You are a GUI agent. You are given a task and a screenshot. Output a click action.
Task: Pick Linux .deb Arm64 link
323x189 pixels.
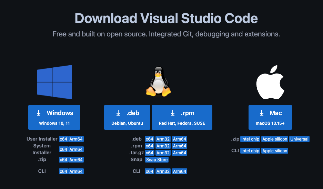(180, 139)
